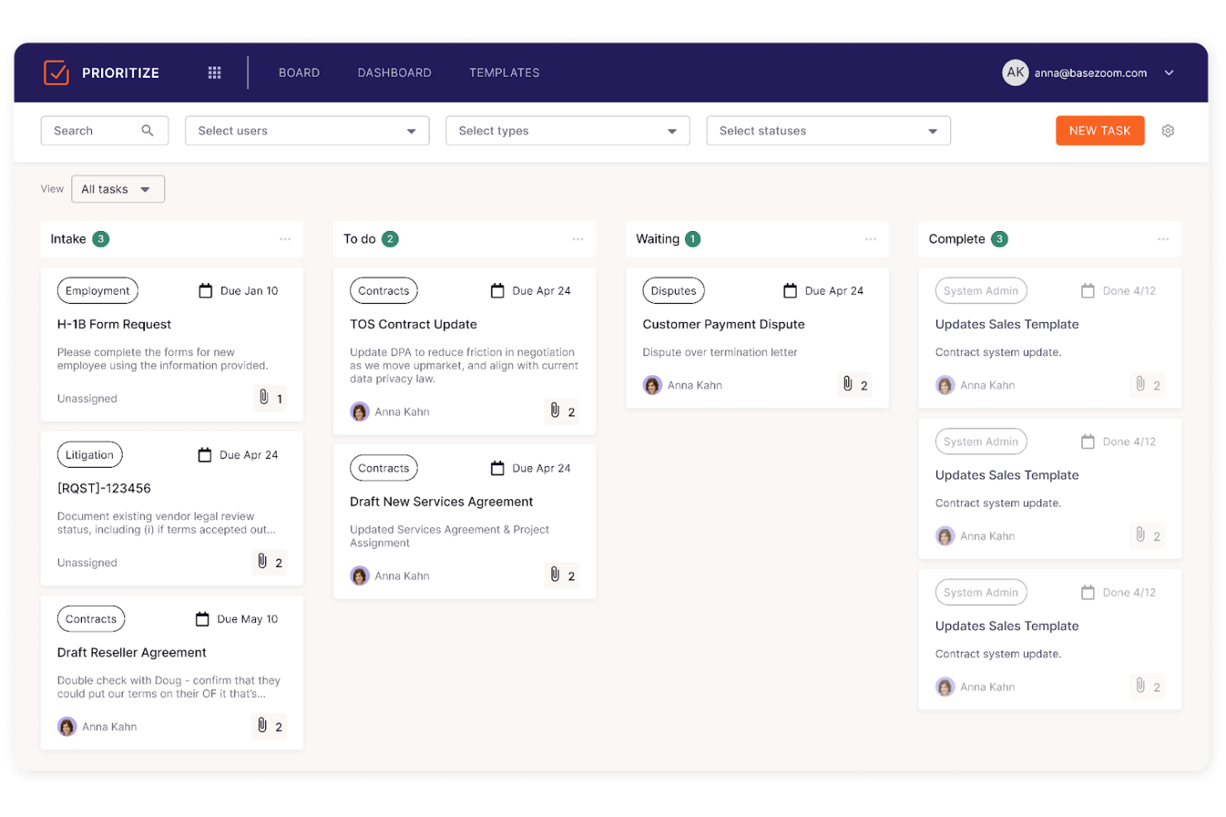
Task: Click the calendar icon on H-1B Form Request
Action: pyautogui.click(x=205, y=291)
